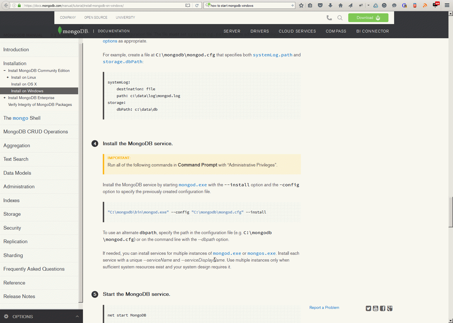Click the Twitter icon in the footer
This screenshot has height=323, width=453.
[368, 308]
